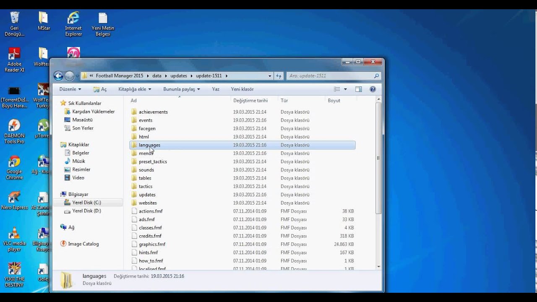Open Belgeler library
537x302 pixels.
point(77,153)
